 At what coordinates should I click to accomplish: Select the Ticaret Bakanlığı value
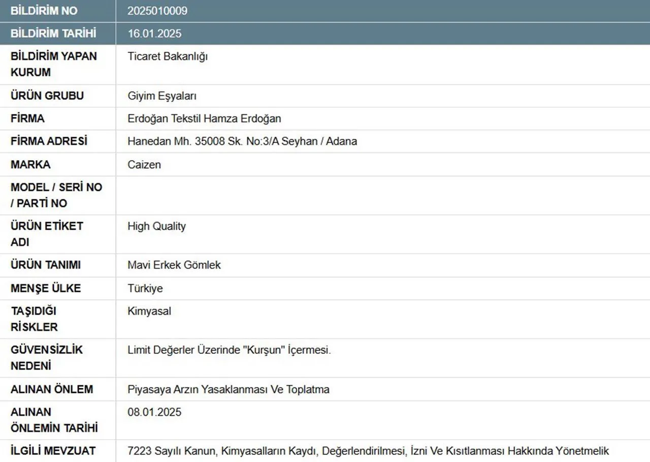168,56
